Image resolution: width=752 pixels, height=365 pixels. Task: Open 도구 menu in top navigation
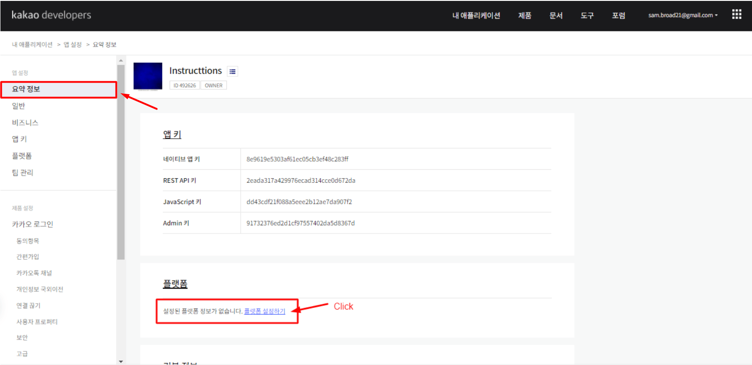[x=587, y=15]
